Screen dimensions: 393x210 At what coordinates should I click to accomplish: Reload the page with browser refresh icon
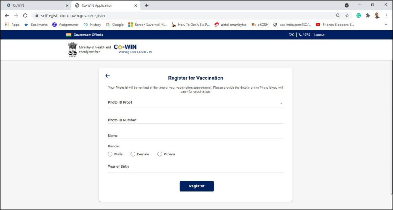(25, 15)
